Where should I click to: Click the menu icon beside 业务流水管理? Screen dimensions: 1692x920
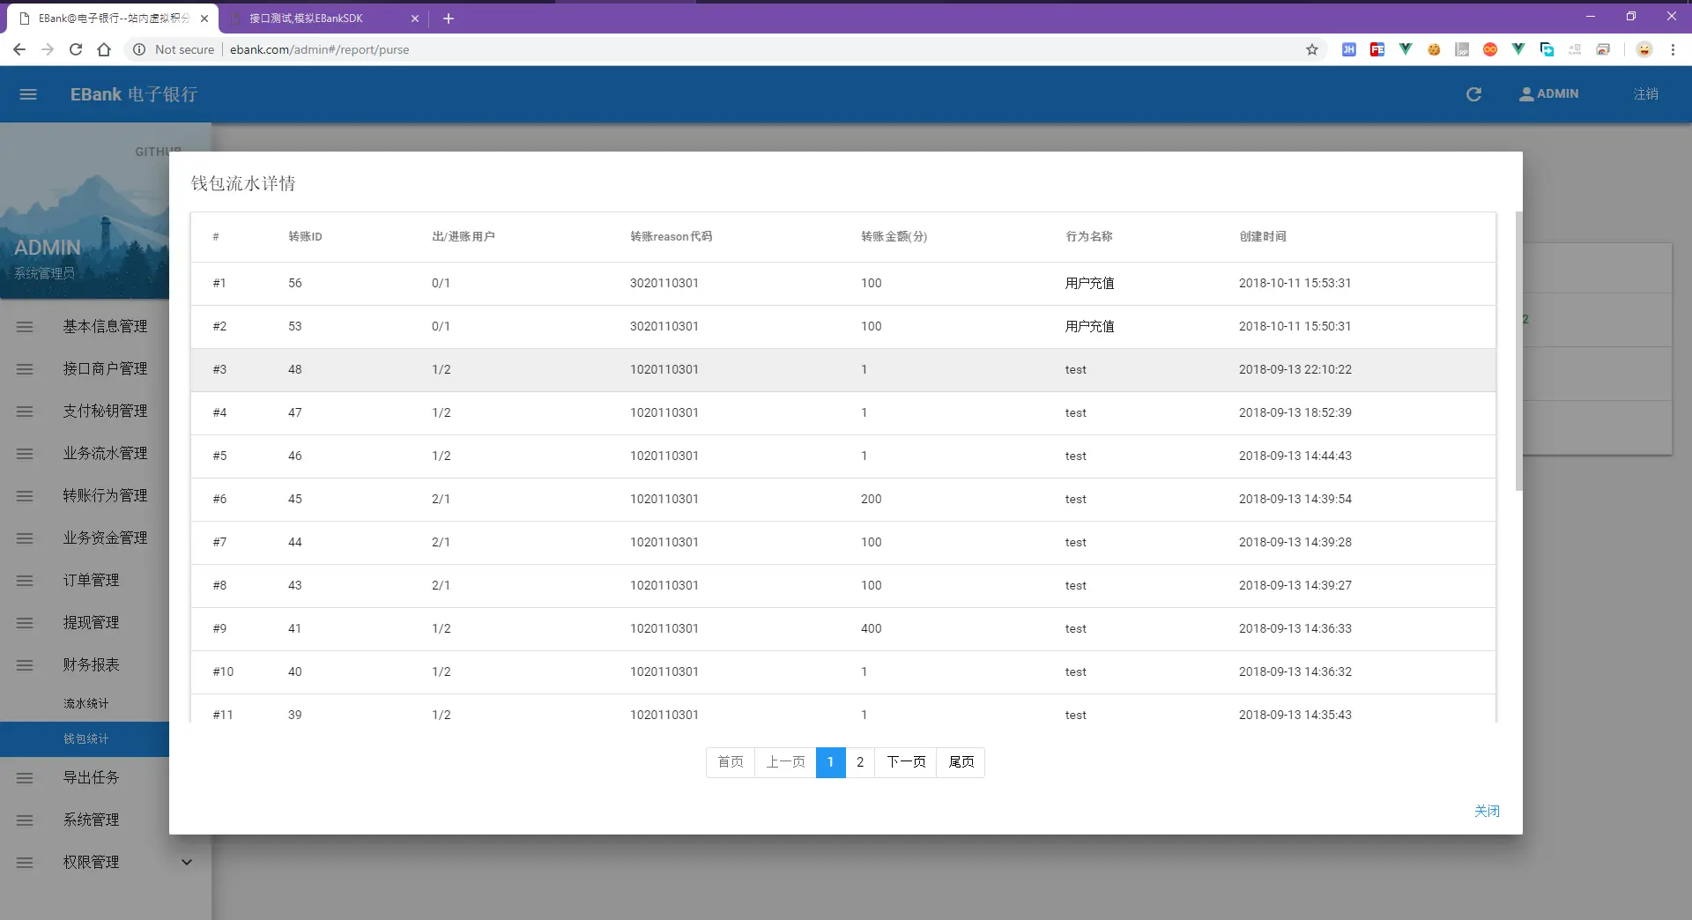pos(25,454)
